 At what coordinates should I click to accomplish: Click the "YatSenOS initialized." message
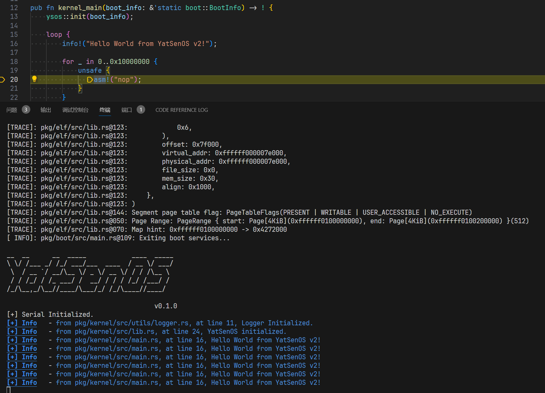[247, 332]
